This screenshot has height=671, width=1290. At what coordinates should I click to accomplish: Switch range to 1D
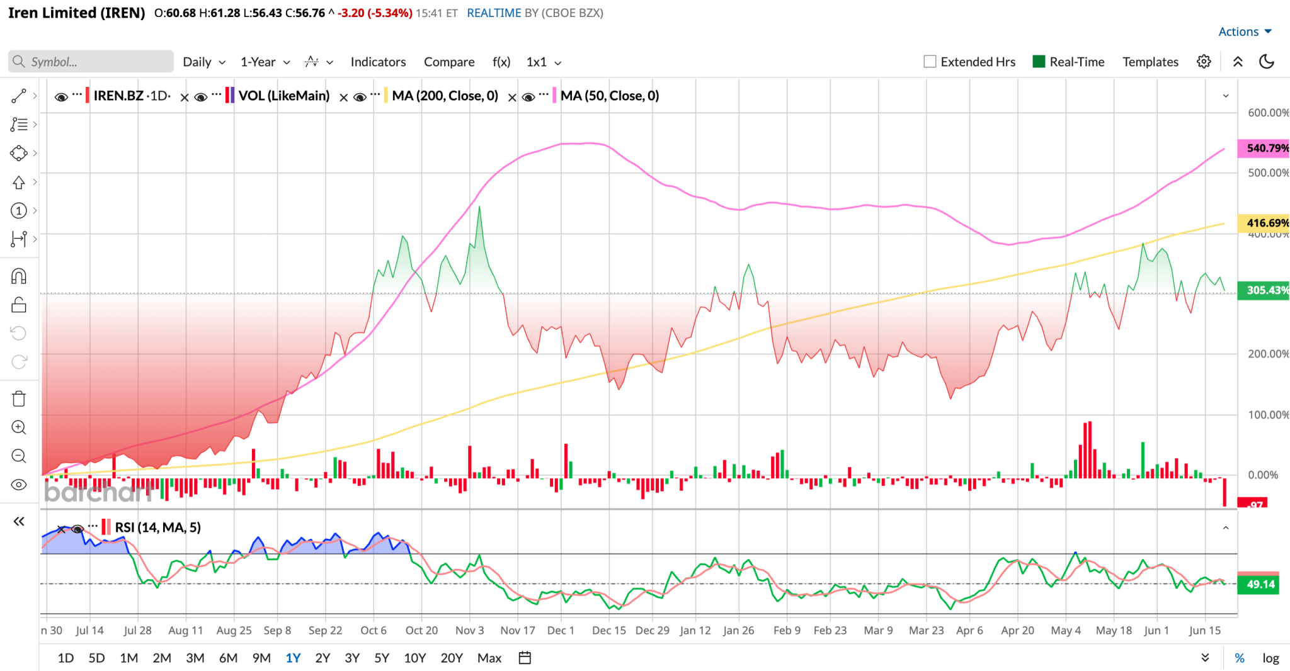click(66, 658)
